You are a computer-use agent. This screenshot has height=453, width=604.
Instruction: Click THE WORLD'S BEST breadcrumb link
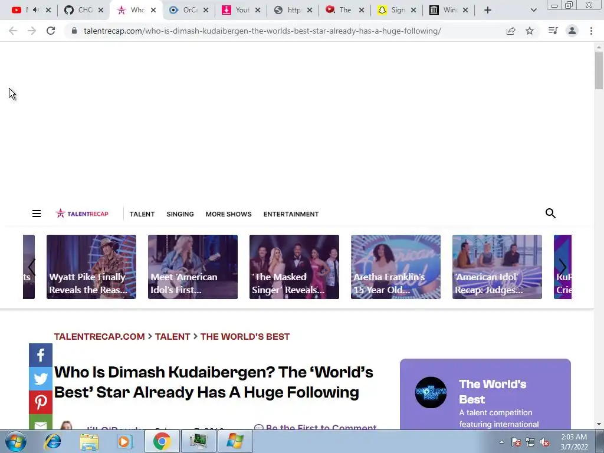pyautogui.click(x=245, y=336)
